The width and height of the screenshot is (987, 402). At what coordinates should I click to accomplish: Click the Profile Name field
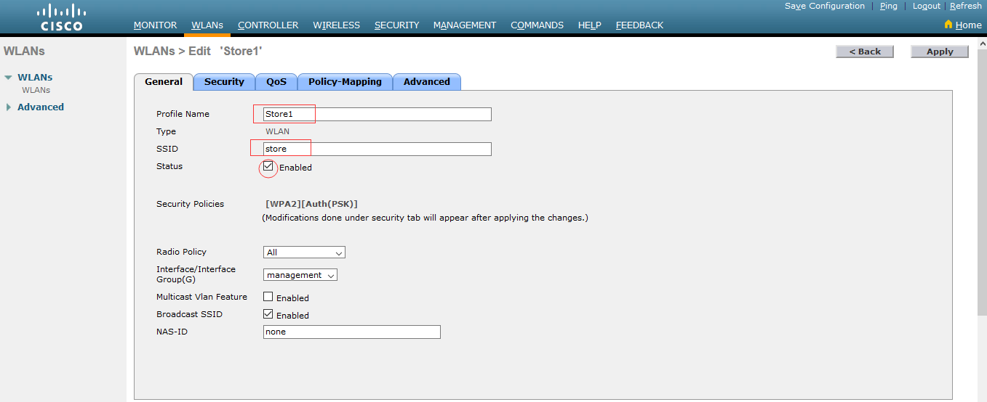point(377,114)
